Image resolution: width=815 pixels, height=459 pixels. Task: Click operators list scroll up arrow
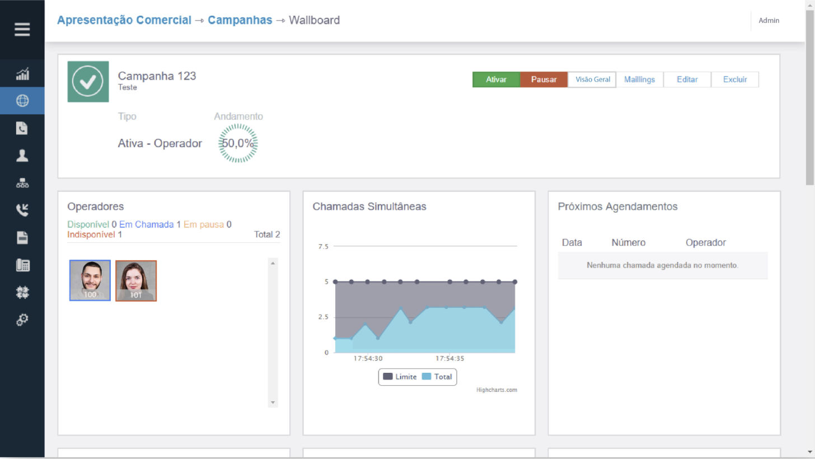(273, 263)
